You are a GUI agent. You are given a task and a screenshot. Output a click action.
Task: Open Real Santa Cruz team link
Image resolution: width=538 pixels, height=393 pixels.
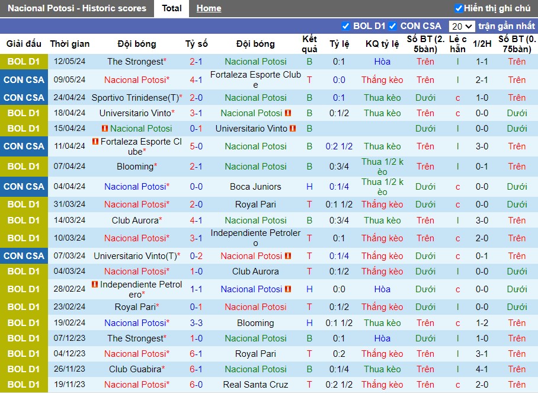[x=255, y=385]
